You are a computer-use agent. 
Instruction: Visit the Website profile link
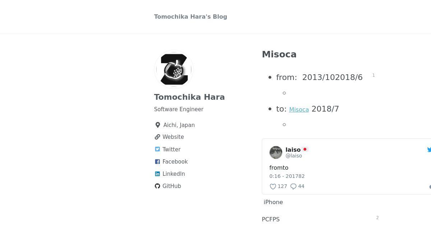[x=173, y=137]
